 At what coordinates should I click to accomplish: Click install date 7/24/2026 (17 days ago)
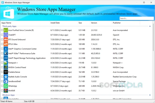[x=60, y=81]
